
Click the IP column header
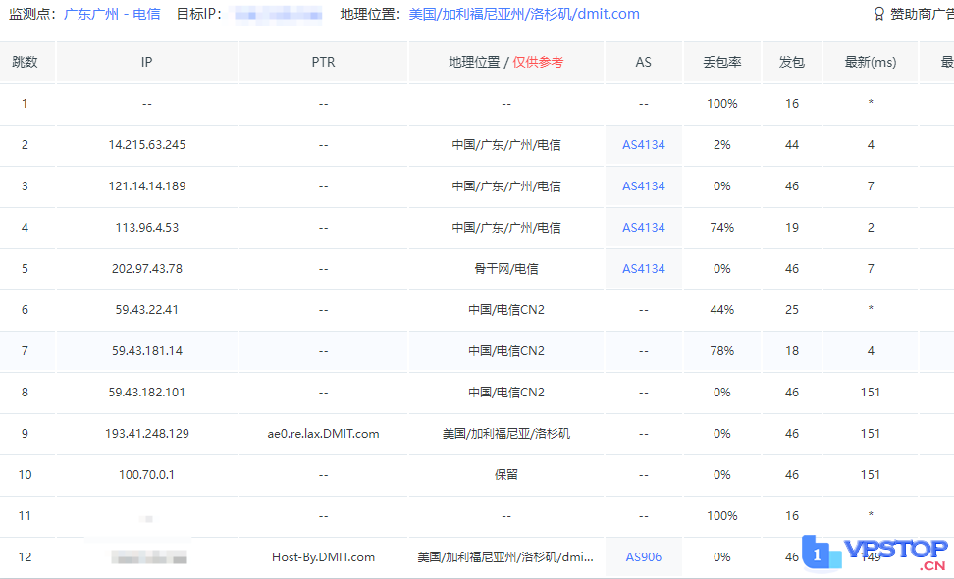coord(146,61)
